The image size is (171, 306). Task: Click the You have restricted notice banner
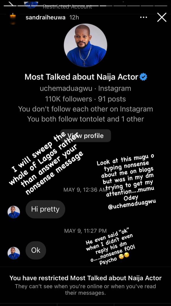[x=85, y=279]
